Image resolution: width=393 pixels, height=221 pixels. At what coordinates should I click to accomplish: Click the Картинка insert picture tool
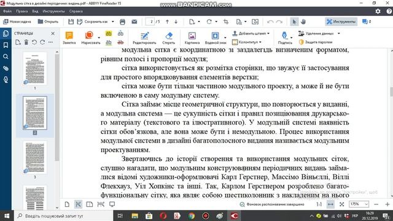(192, 38)
